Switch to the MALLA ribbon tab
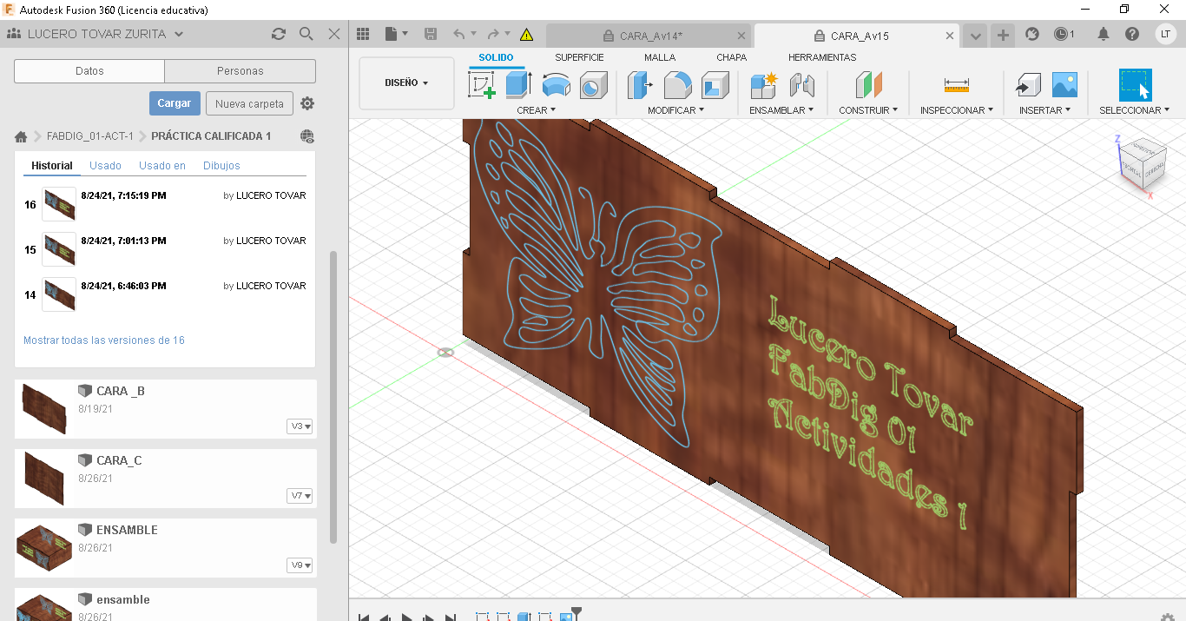The image size is (1186, 621). click(x=660, y=57)
